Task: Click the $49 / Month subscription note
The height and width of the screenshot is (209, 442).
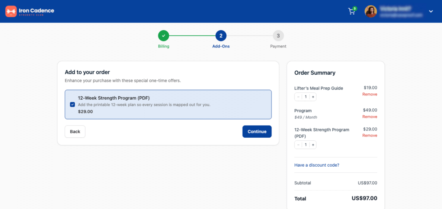Action: (306, 117)
